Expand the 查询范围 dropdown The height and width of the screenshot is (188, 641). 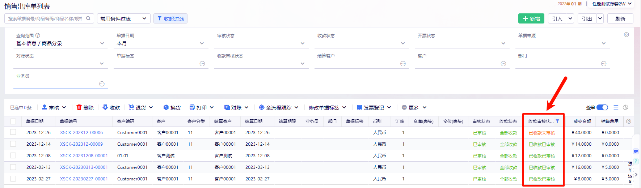click(102, 43)
